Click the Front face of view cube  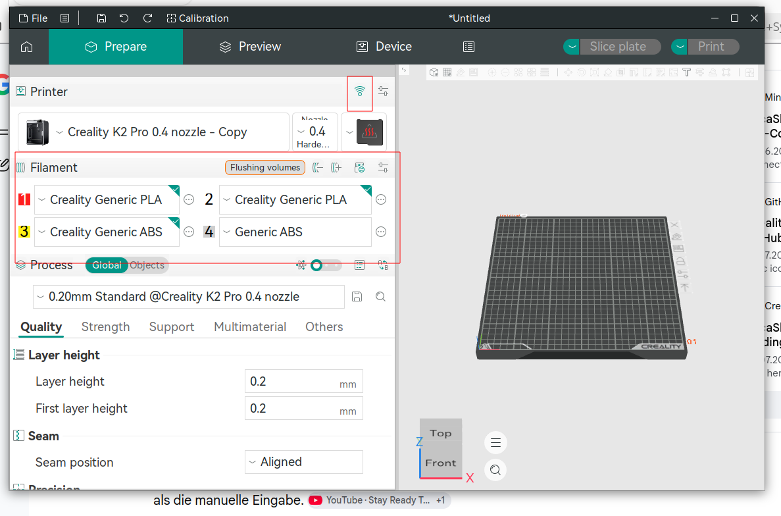441,463
